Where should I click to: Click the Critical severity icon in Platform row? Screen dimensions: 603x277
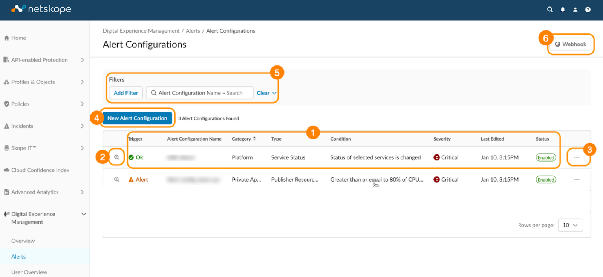pos(436,157)
